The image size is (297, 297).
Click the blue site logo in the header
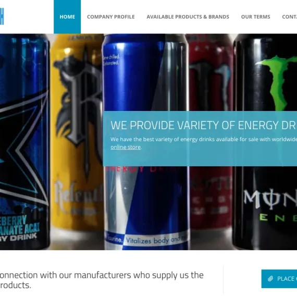tap(2, 17)
